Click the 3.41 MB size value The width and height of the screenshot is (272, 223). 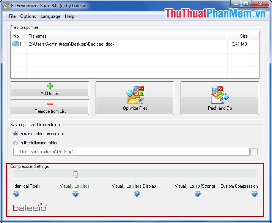(x=239, y=44)
